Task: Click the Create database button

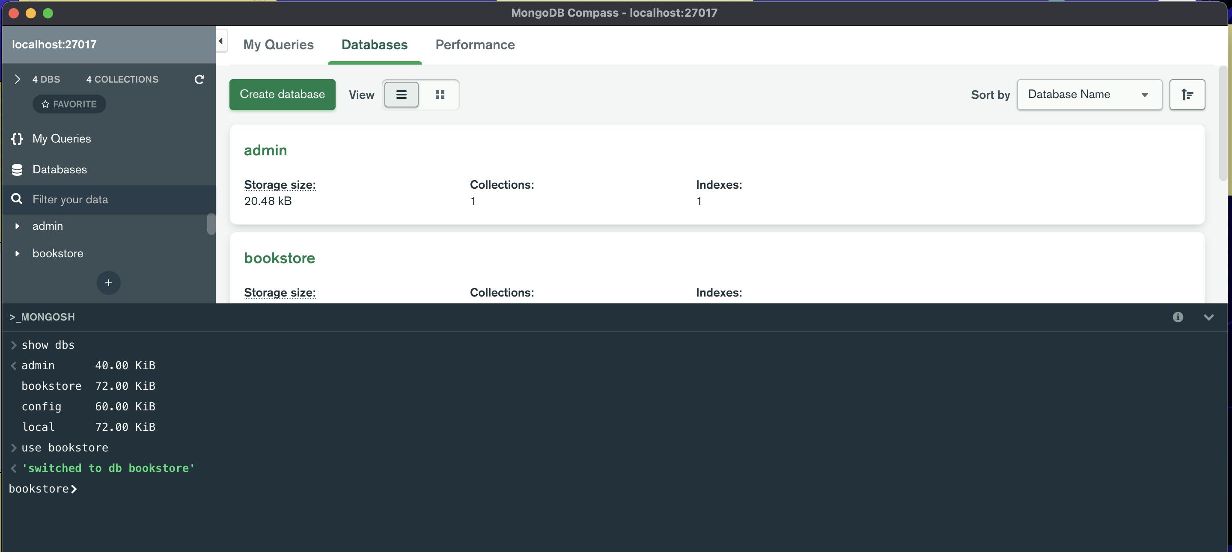Action: pos(282,94)
